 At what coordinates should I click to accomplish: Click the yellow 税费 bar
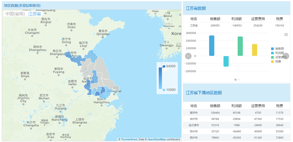(255, 50)
